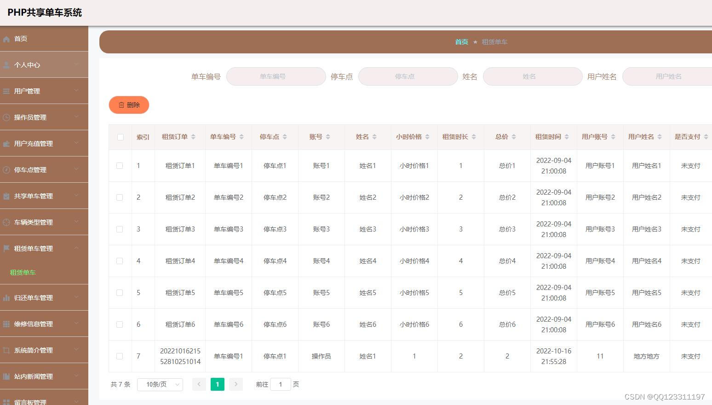Sort by 单车编号 column arrows
This screenshot has width=712, height=405.
[x=241, y=137]
